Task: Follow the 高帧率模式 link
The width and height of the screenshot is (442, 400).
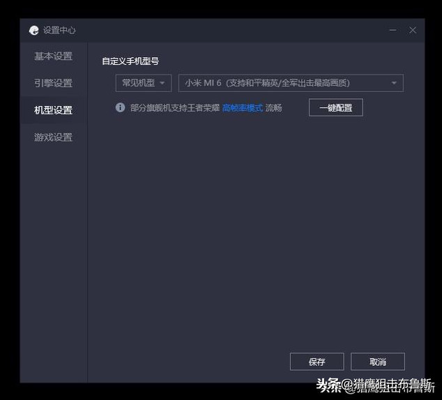Action: [x=242, y=108]
